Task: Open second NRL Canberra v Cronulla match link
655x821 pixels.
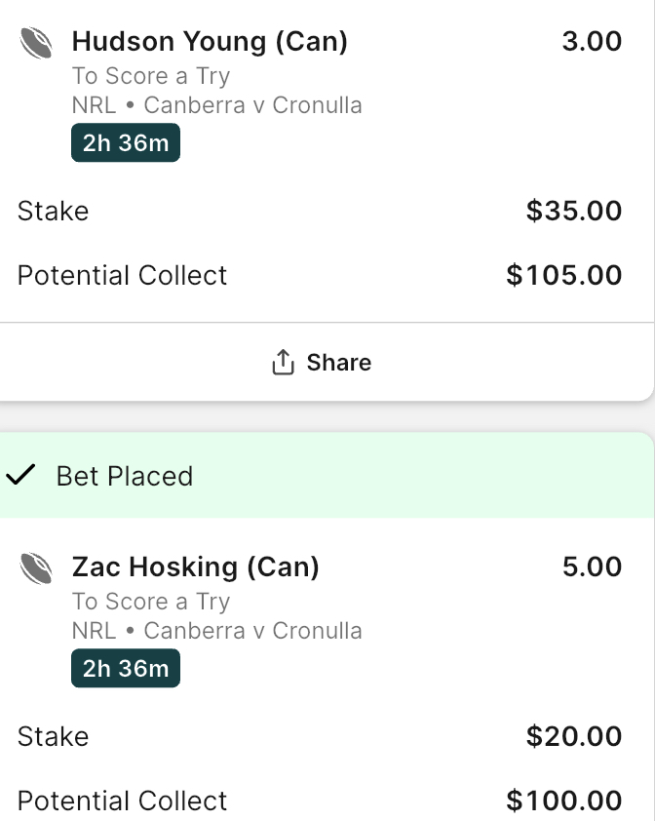Action: [216, 631]
